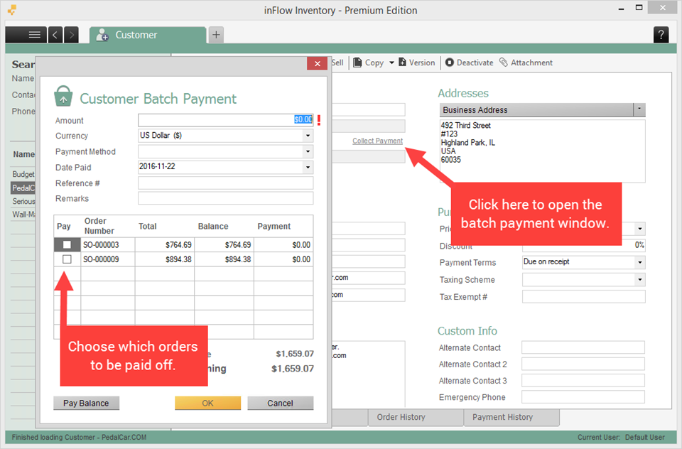Open the Payment Terms dropdown

pyautogui.click(x=640, y=262)
